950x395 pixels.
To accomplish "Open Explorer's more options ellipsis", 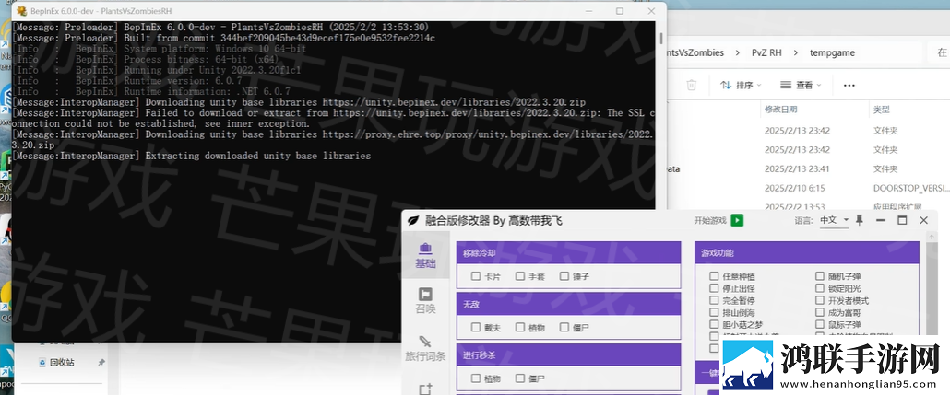I will [849, 86].
